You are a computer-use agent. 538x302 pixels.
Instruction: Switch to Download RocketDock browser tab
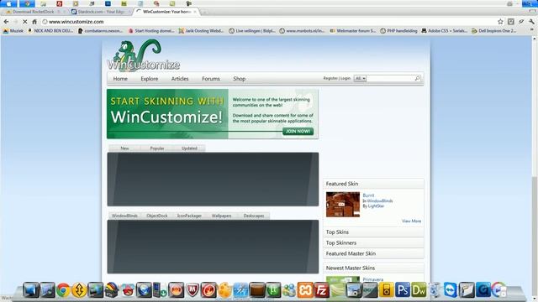tap(34, 12)
